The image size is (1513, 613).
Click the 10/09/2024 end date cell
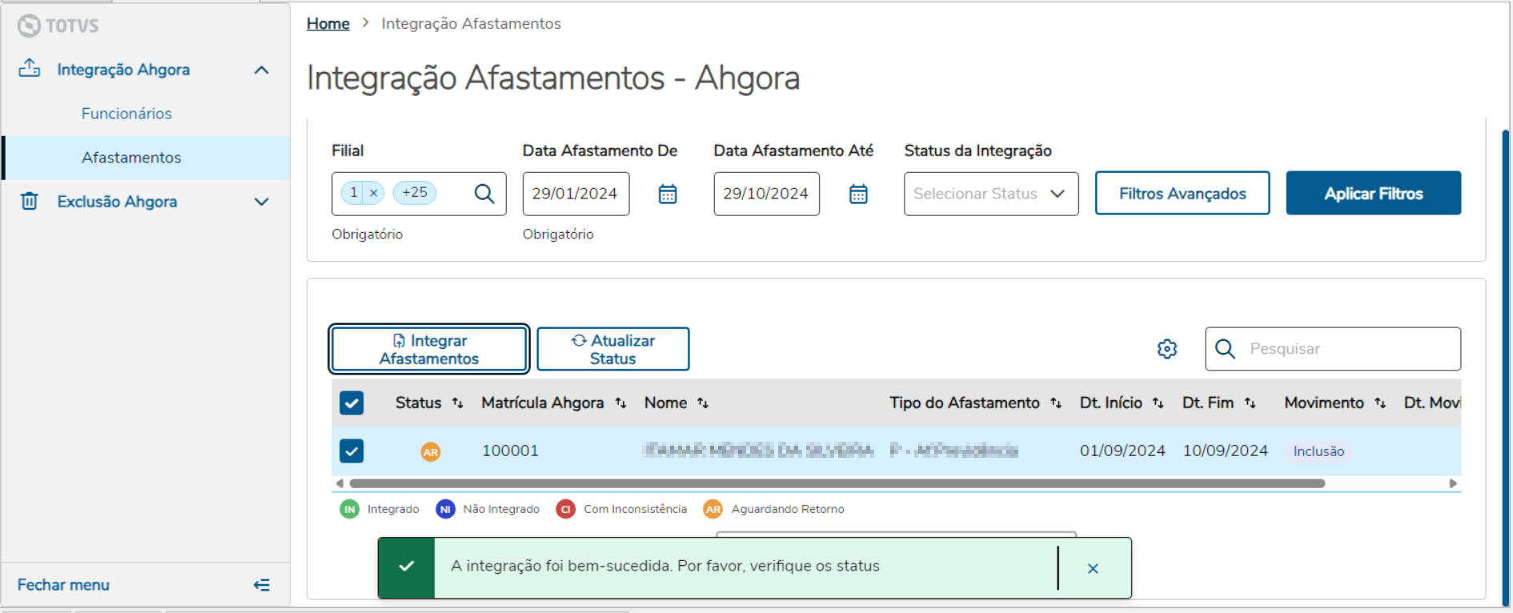1226,451
